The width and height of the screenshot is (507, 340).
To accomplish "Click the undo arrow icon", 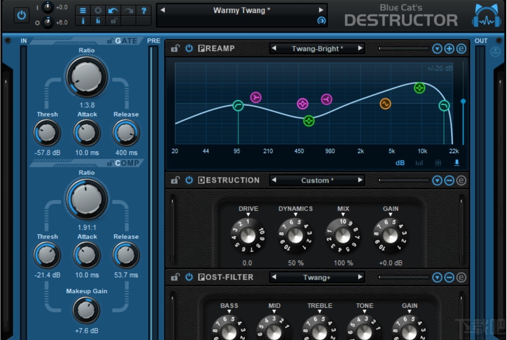I will click(x=113, y=11).
